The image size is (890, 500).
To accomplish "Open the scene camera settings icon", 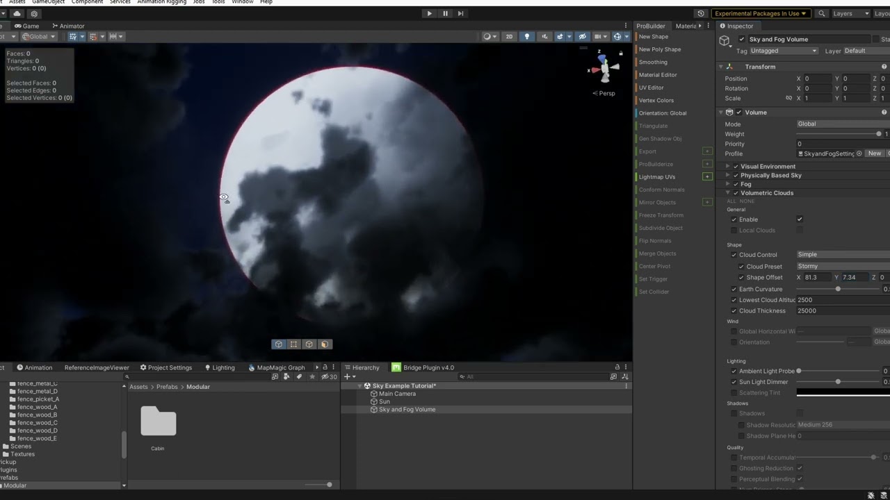I will 599,37.
